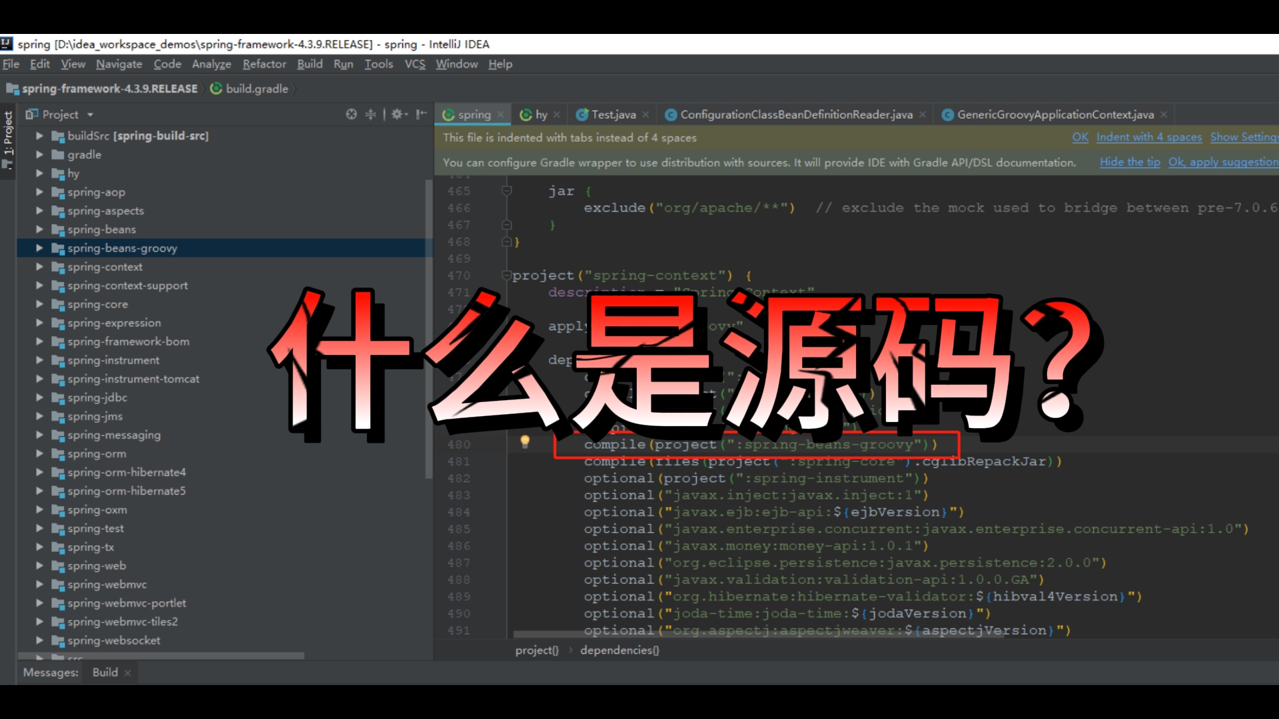Click the scroll-from-source target icon in Project panel

pos(351,115)
